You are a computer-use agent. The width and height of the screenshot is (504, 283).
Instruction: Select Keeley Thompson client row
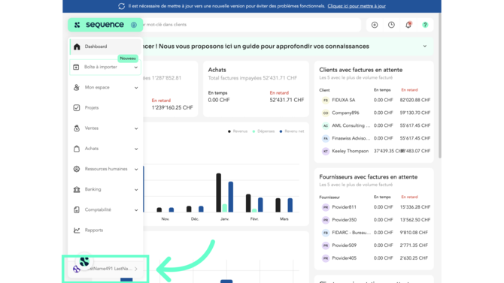coord(375,151)
